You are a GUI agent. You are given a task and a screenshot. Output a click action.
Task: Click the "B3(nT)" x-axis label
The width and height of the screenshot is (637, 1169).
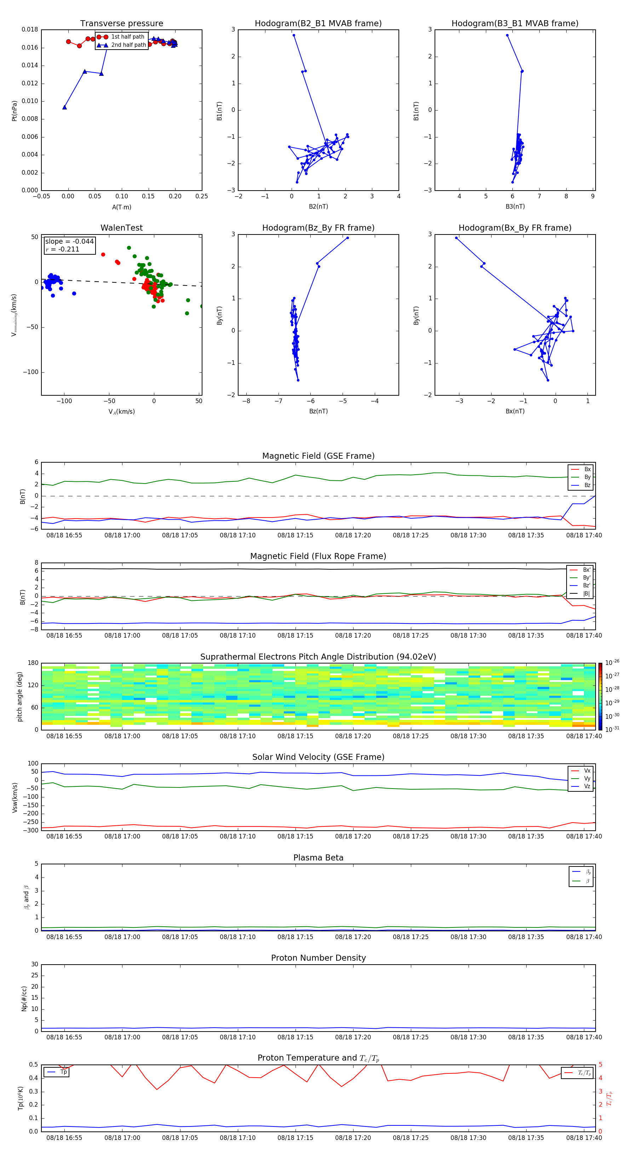pos(515,207)
